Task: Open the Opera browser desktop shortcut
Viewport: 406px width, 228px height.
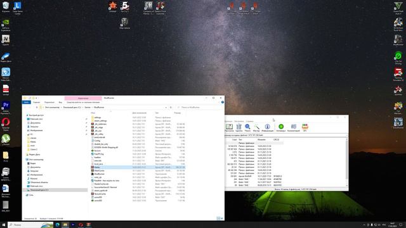Action: pyautogui.click(x=6, y=124)
